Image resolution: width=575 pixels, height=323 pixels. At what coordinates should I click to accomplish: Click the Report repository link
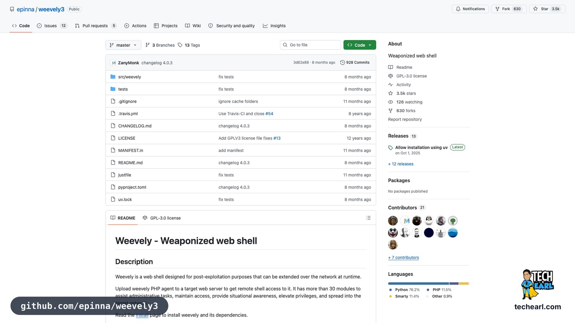click(405, 119)
